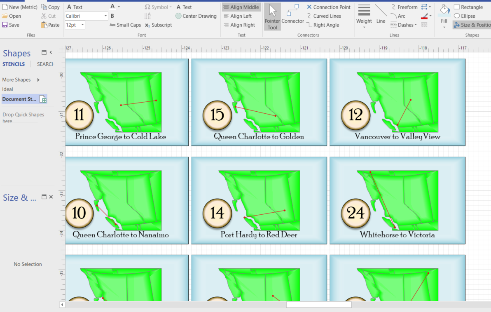
Task: Click the text direction icon below Symbol
Action: tap(147, 16)
